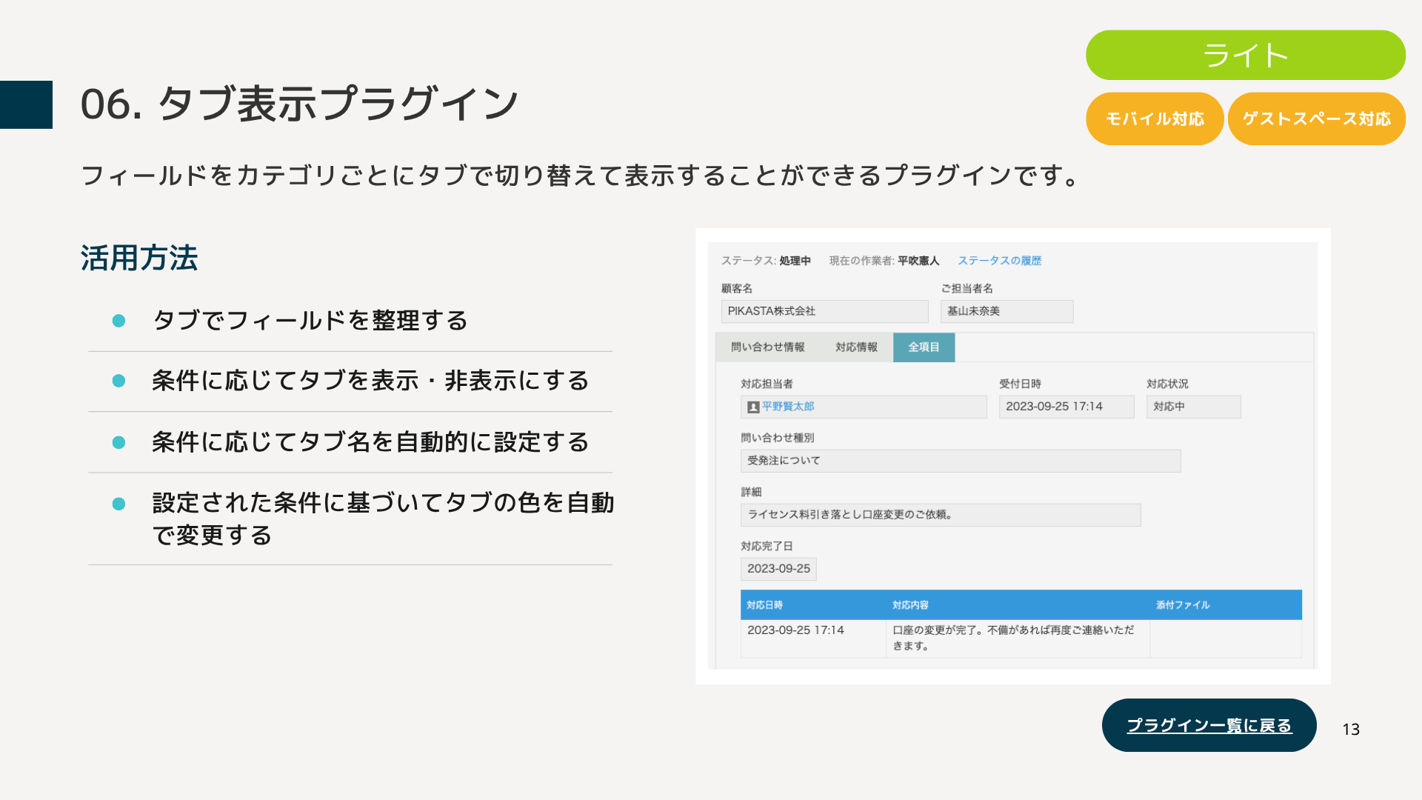Screen dimensions: 1422x800
Task: Open the ステータスの履歴 link
Action: (x=999, y=261)
